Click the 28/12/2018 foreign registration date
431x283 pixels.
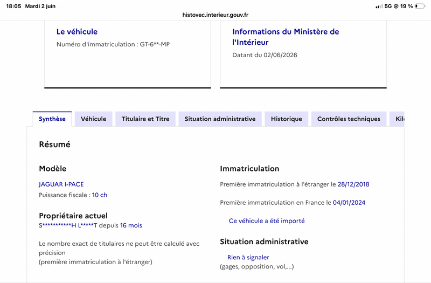coord(353,184)
